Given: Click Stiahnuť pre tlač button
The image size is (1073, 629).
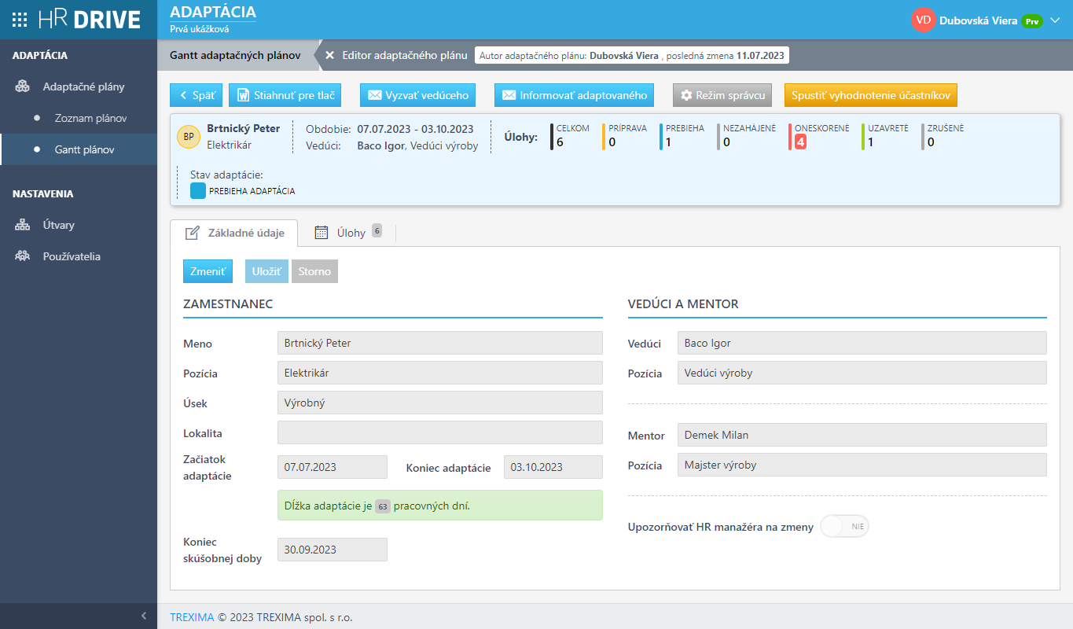Looking at the screenshot, I should [285, 95].
